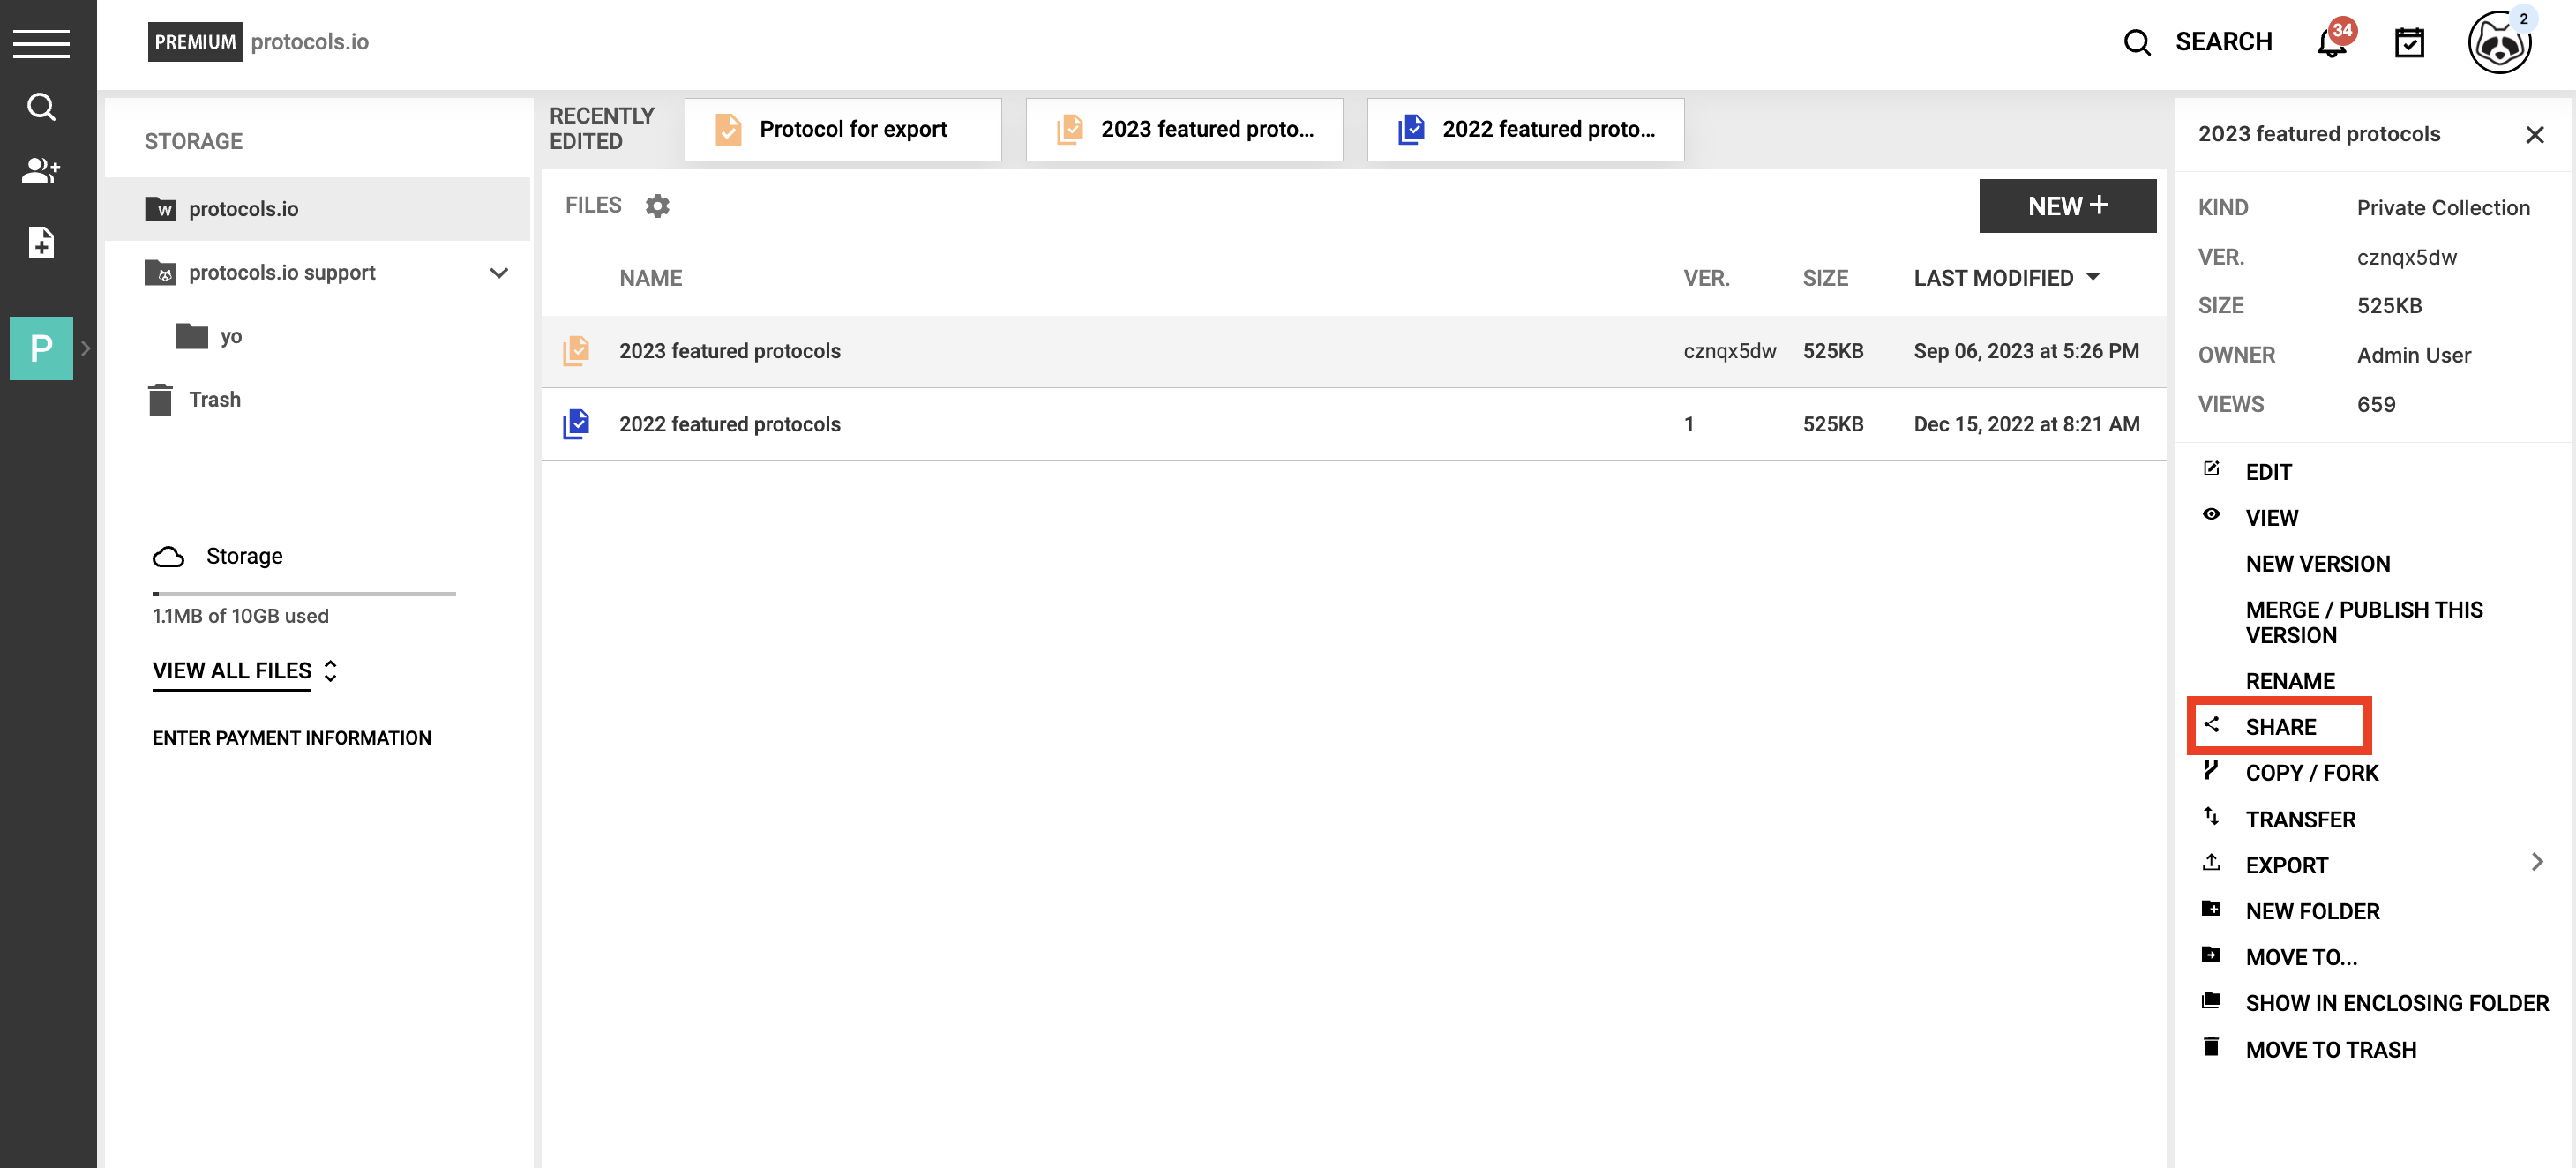Click Enter Payment Information link
Screen dimensions: 2576x1168
(291, 738)
